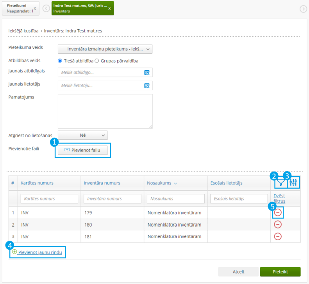Remove row with inventory number 180
The image size is (309, 284).
(278, 225)
